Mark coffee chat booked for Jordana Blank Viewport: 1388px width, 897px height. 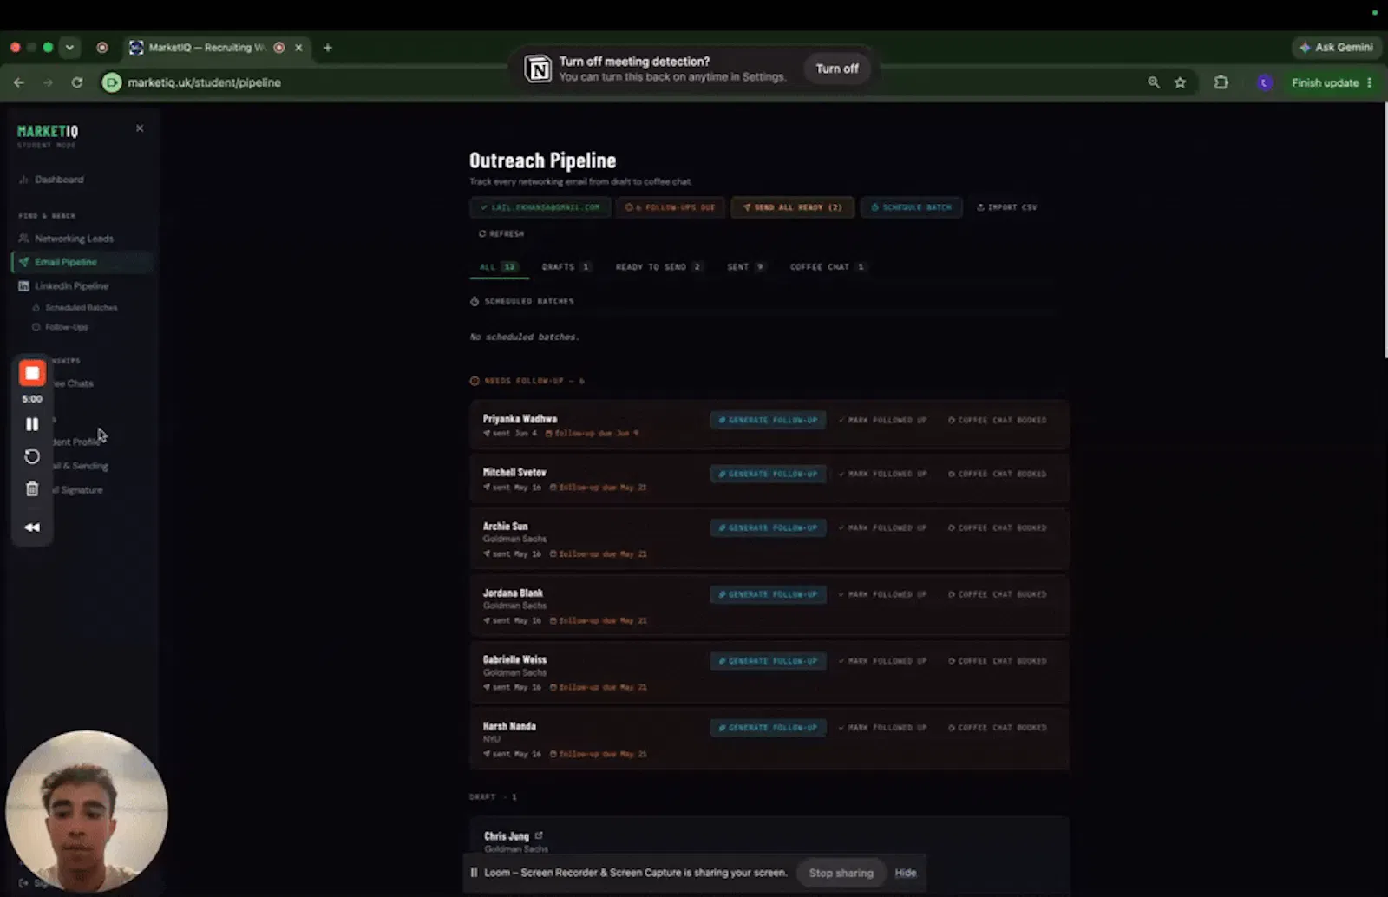[x=997, y=595]
